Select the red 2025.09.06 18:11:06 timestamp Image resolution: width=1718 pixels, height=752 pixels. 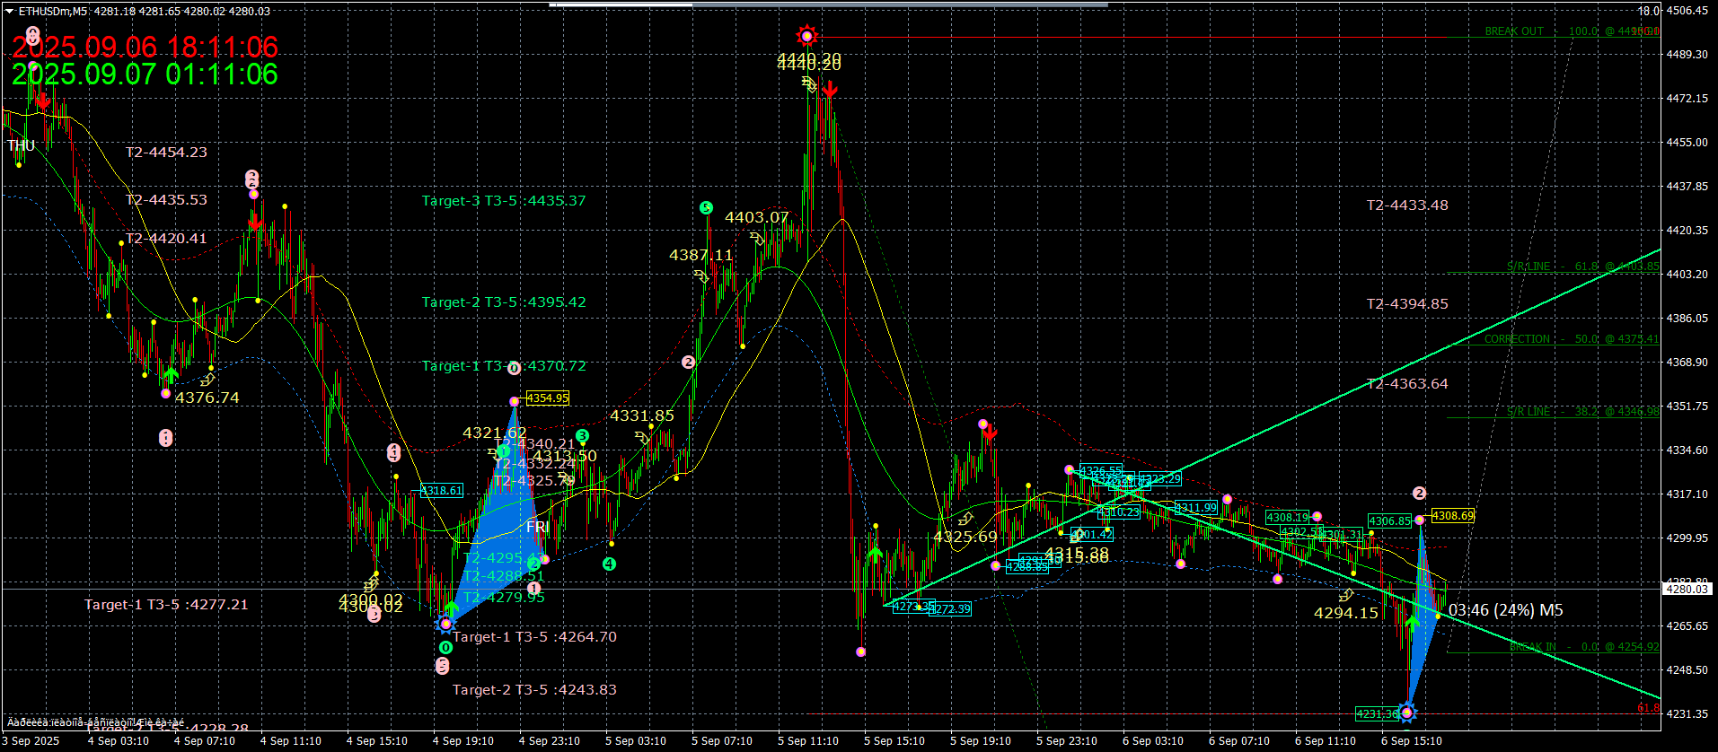[145, 47]
